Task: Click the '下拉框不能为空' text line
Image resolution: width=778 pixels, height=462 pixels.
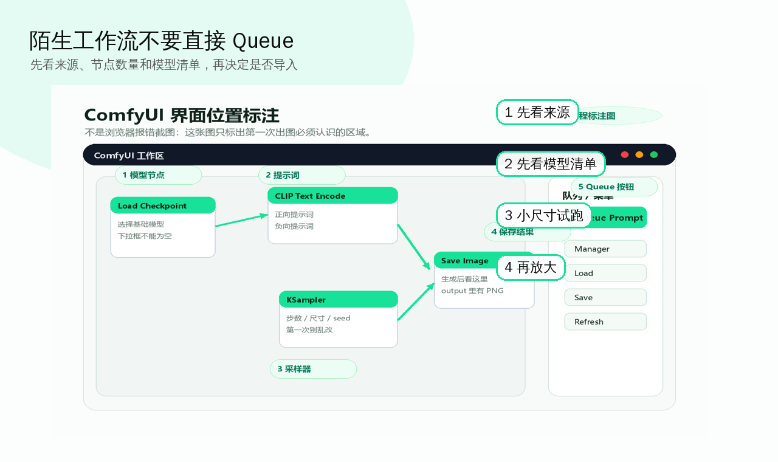Action: [x=145, y=236]
